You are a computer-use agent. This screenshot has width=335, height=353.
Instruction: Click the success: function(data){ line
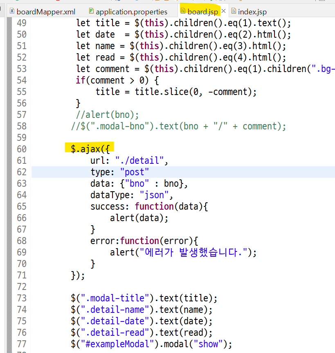(149, 207)
